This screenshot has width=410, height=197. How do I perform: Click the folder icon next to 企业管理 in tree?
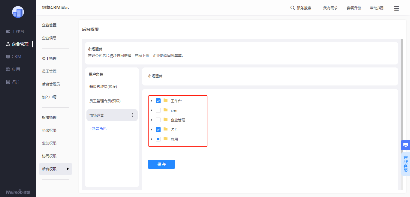click(x=165, y=120)
